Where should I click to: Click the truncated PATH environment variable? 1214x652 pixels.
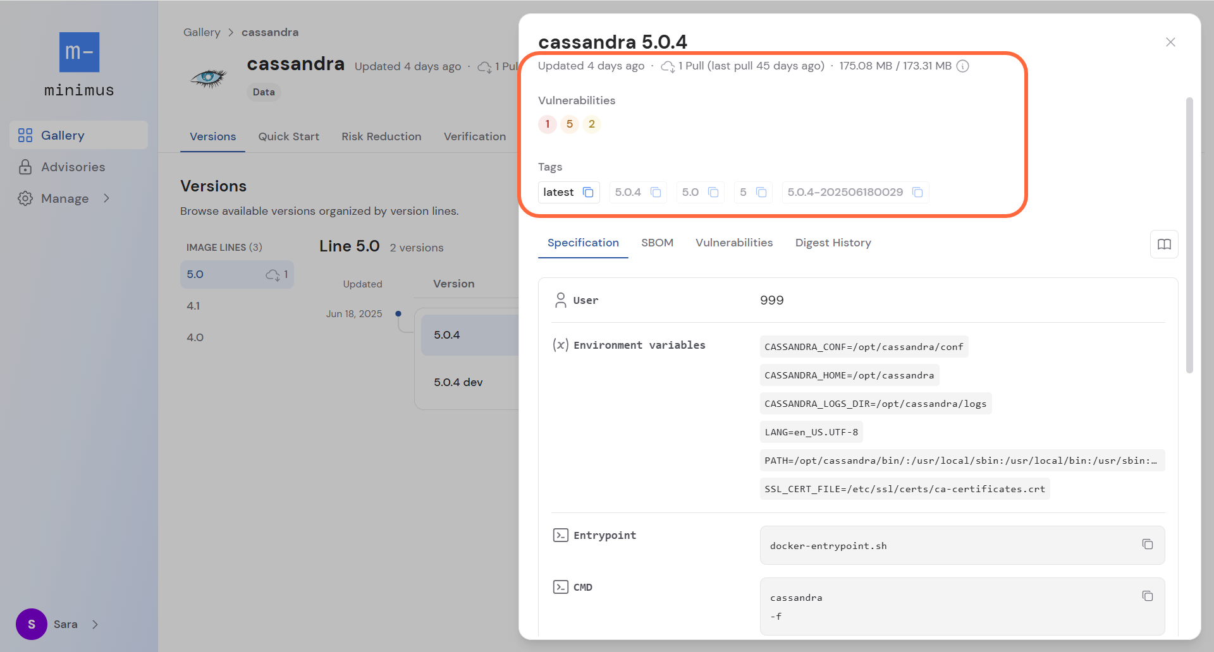point(962,461)
